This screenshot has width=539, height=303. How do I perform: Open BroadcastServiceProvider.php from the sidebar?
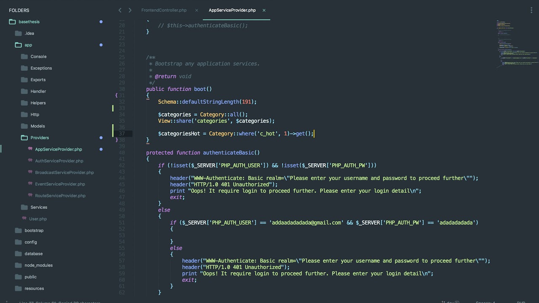coord(64,172)
